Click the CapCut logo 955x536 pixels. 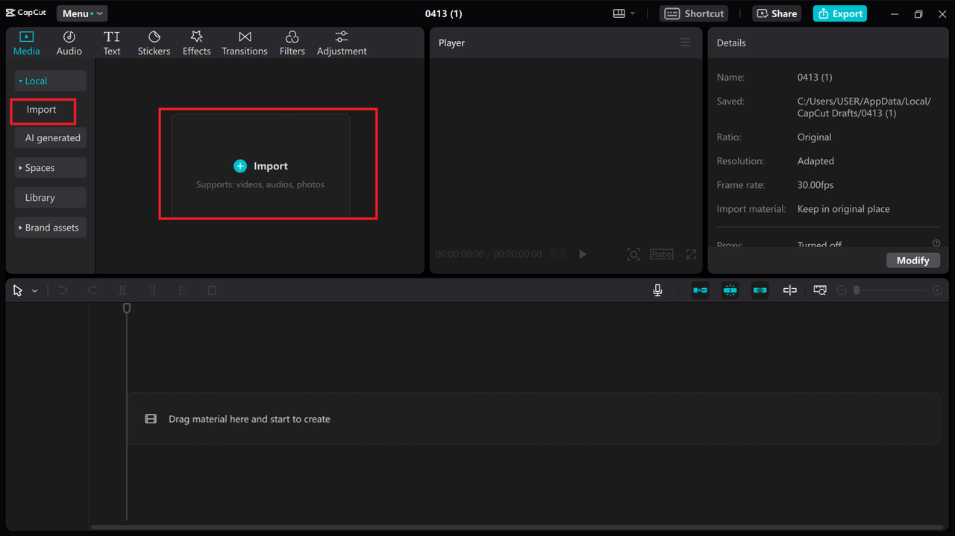pyautogui.click(x=27, y=13)
